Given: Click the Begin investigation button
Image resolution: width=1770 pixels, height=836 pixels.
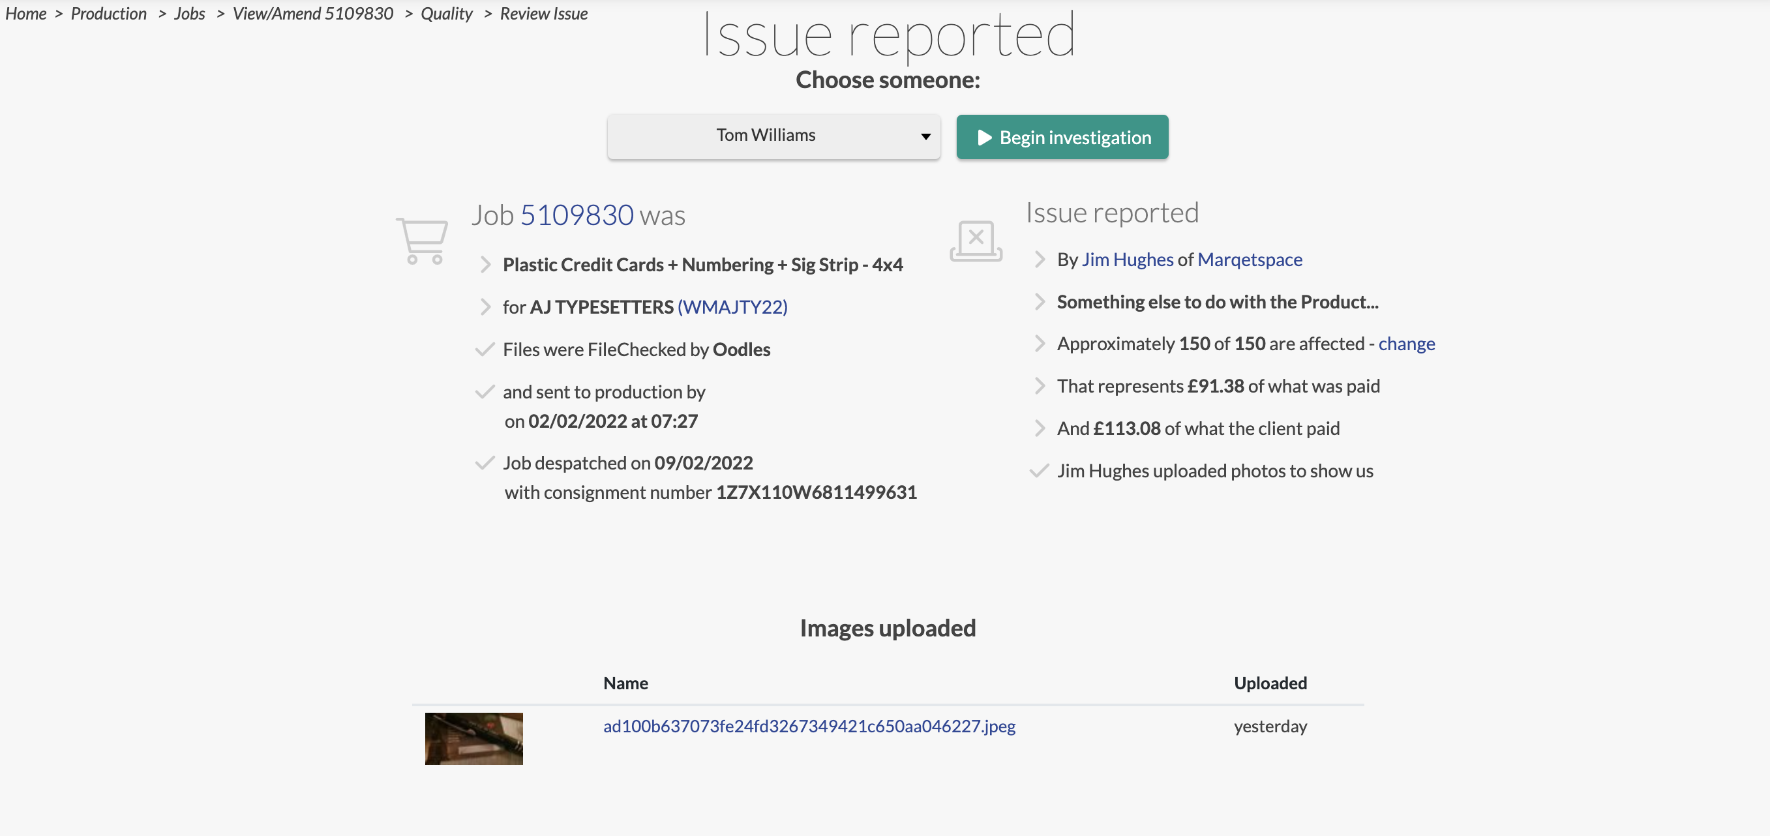Looking at the screenshot, I should coord(1062,138).
